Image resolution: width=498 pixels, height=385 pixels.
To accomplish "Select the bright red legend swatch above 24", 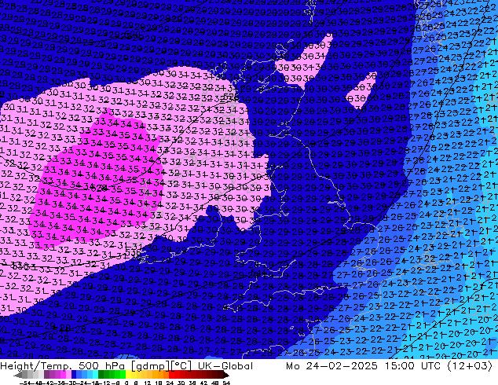I will [171, 374].
